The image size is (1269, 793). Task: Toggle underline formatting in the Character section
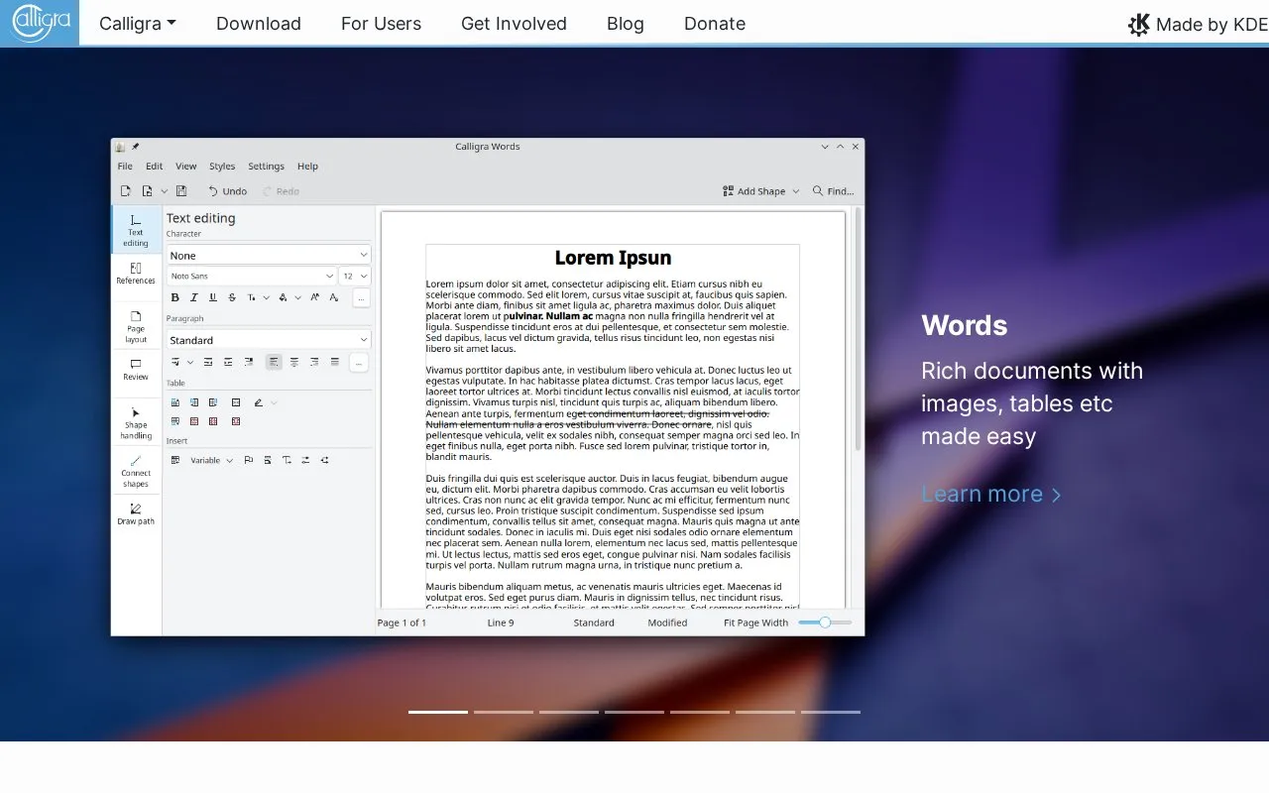coord(213,297)
